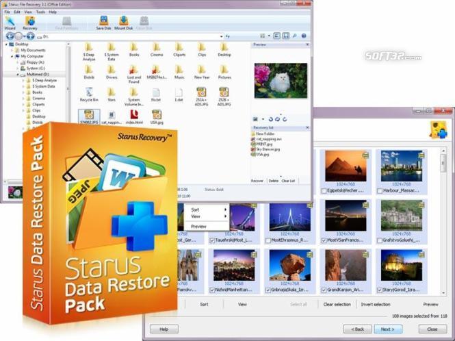Check the Harbour_Massac image checkbox

(x=380, y=191)
